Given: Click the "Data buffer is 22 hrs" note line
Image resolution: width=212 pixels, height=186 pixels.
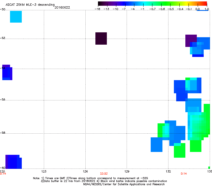Looking at the screenshot, I should pyautogui.click(x=104, y=181).
